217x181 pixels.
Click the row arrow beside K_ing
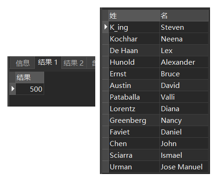pos(105,27)
